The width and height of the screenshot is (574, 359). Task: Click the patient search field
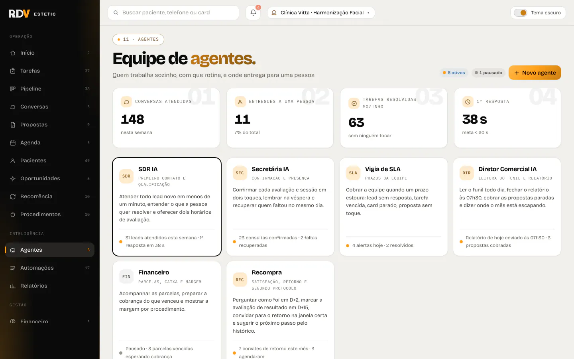coord(173,13)
